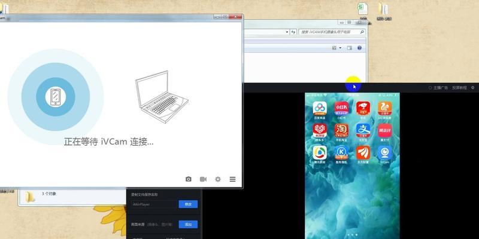
Task: Toggle anchor ads radio option (主播广告)
Action: pos(430,88)
